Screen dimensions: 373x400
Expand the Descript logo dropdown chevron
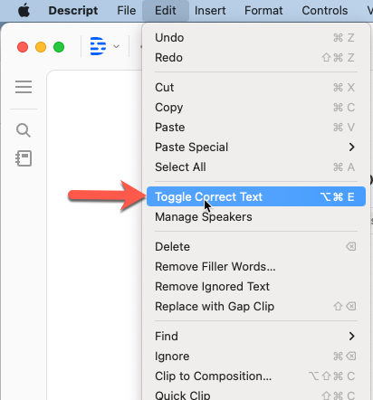pos(116,46)
